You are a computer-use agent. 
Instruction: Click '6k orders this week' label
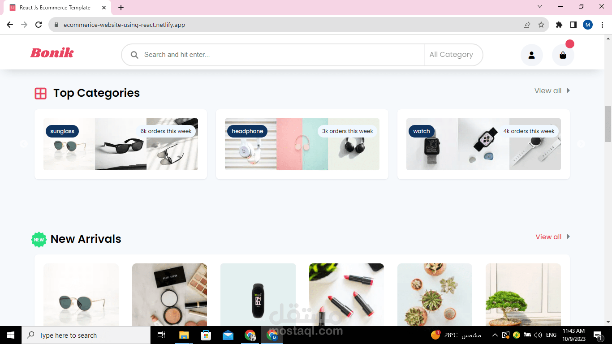166,131
